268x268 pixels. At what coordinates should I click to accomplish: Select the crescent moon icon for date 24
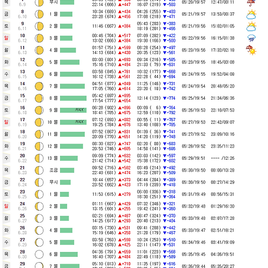point(39,206)
